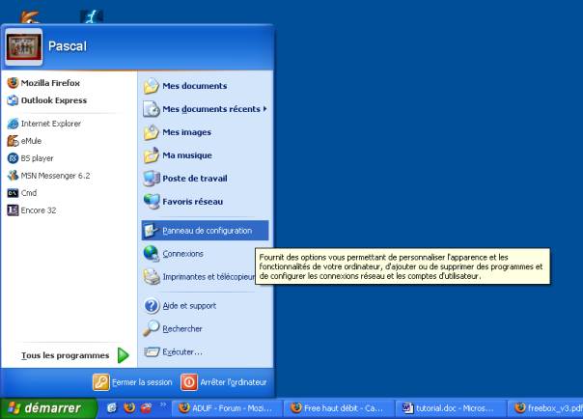Screen dimensions: 583x419
Task: Click the red third quick launch icon
Action: [146, 407]
